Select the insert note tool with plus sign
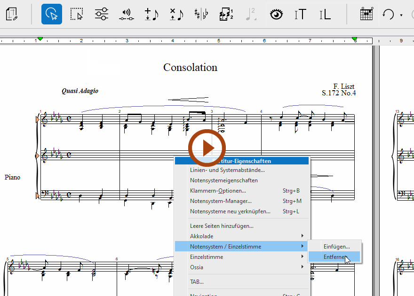This screenshot has width=414, height=296. pyautogui.click(x=151, y=14)
